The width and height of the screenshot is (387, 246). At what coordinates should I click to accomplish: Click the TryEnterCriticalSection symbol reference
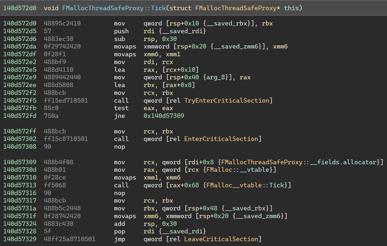coord(227,100)
